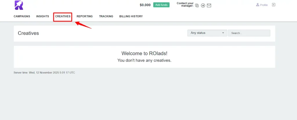This screenshot has height=120, width=297.
Task: Contact manager via email envelope icon
Action: point(209,6)
